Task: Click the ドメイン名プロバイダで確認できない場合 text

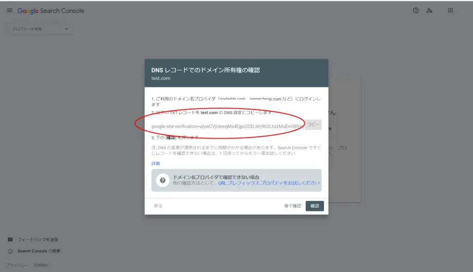Action: click(x=216, y=177)
